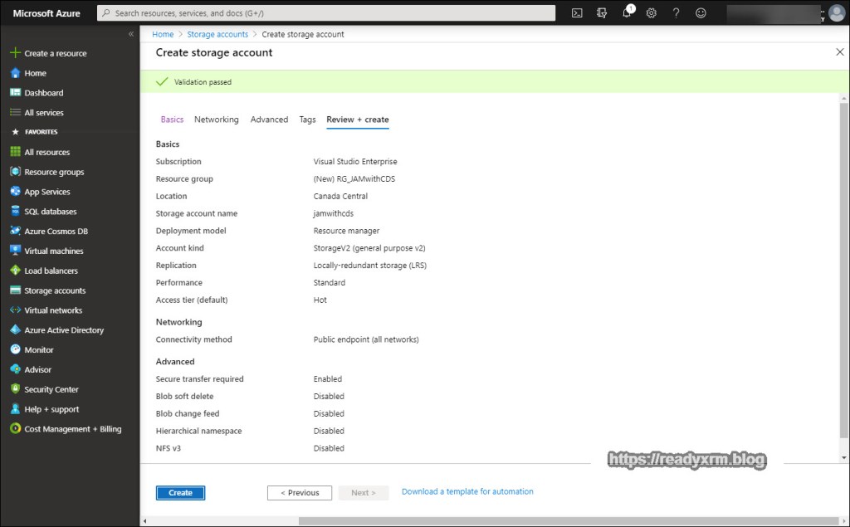Viewport: 850px width, 527px height.
Task: Click the feedback smiley icon
Action: click(x=701, y=13)
